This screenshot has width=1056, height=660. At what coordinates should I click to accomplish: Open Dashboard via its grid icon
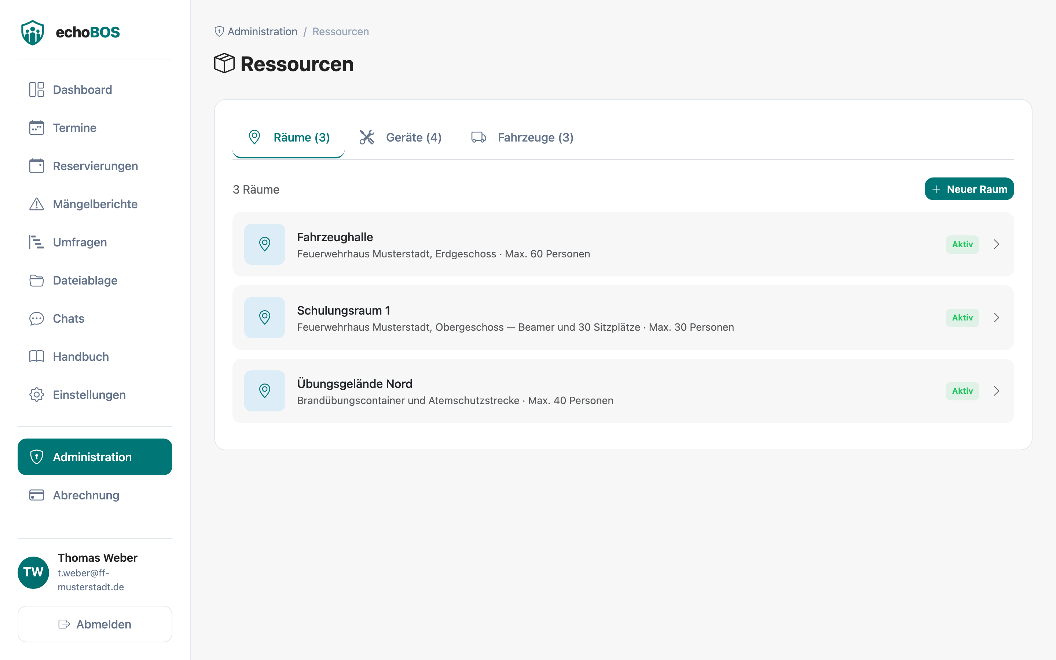pos(37,89)
